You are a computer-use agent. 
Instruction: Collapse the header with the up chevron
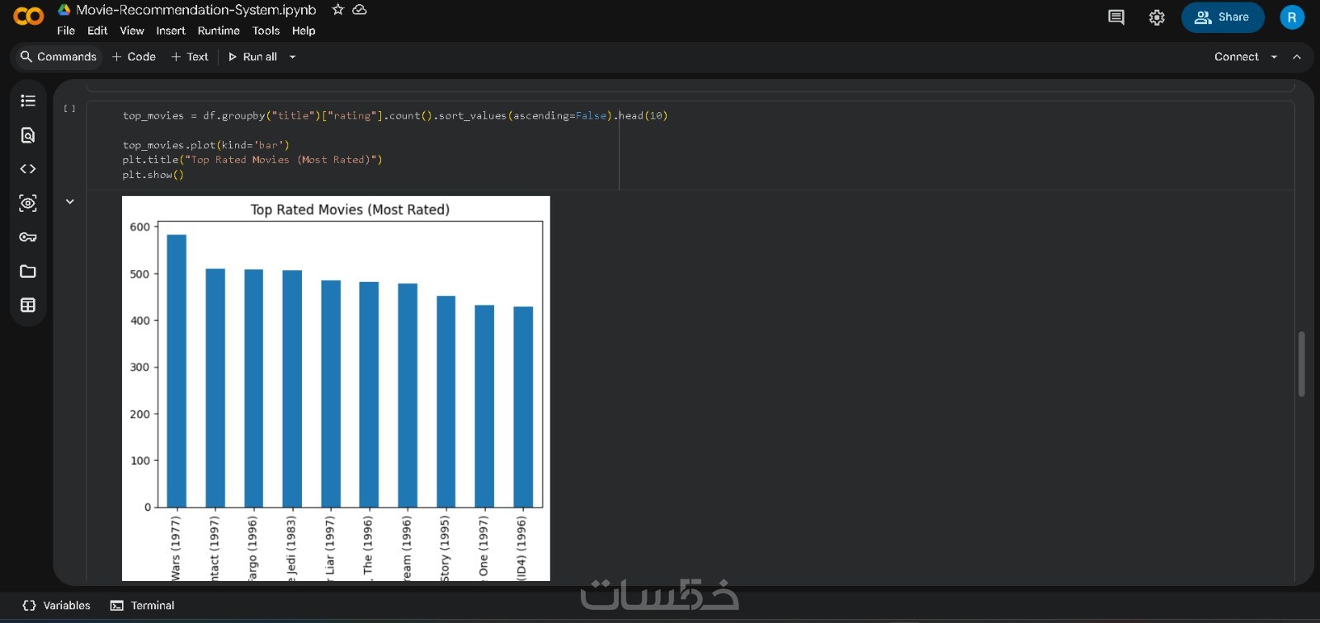(x=1297, y=57)
